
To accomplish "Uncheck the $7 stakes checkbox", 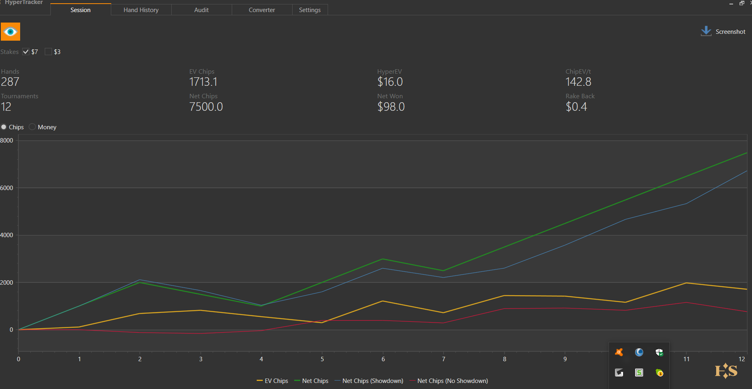I will tap(26, 52).
